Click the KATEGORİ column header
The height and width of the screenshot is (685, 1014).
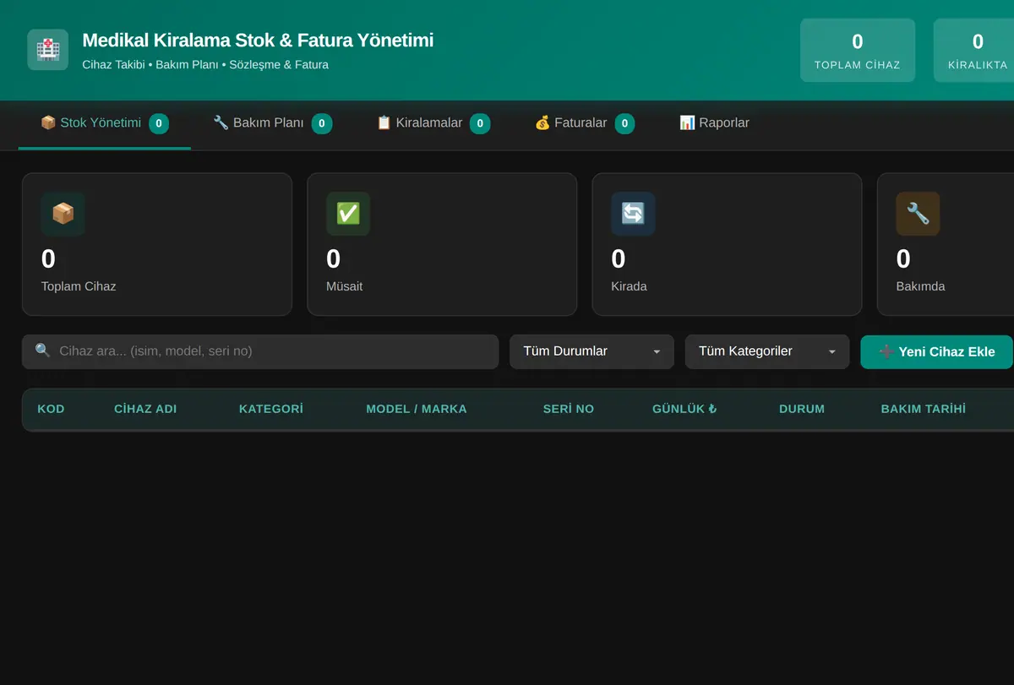pos(271,409)
